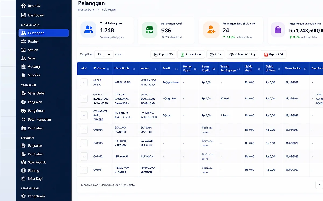The image size is (323, 201).
Task: Click the Retur Penjualan icon
Action: click(x=23, y=120)
